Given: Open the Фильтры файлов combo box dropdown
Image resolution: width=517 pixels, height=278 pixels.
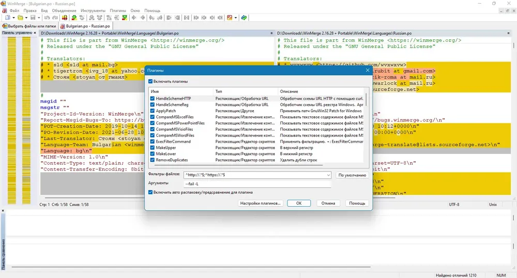Looking at the screenshot, I should (x=328, y=175).
